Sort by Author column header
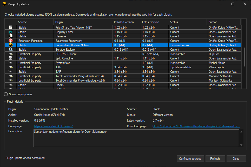This screenshot has height=167, width=251. (224, 22)
